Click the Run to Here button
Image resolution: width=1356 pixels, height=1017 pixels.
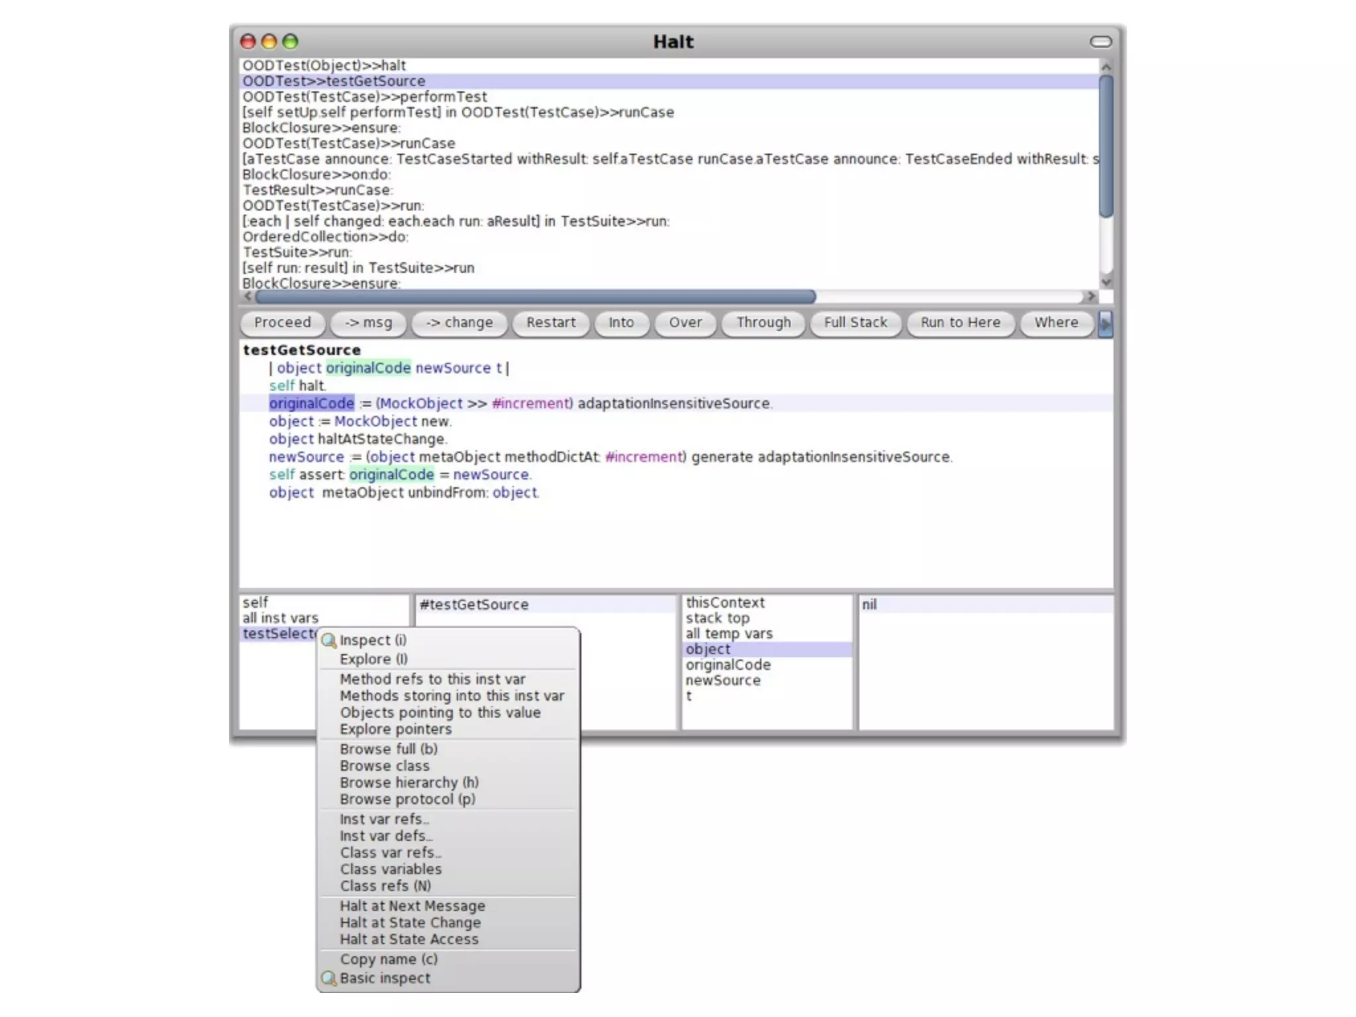[x=960, y=323]
